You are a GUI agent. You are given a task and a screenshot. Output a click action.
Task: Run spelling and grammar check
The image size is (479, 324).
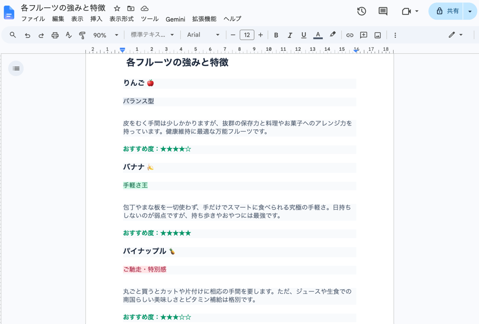[x=68, y=35]
